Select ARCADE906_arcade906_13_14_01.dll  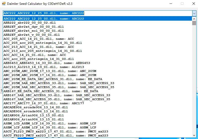pos(97,112)
